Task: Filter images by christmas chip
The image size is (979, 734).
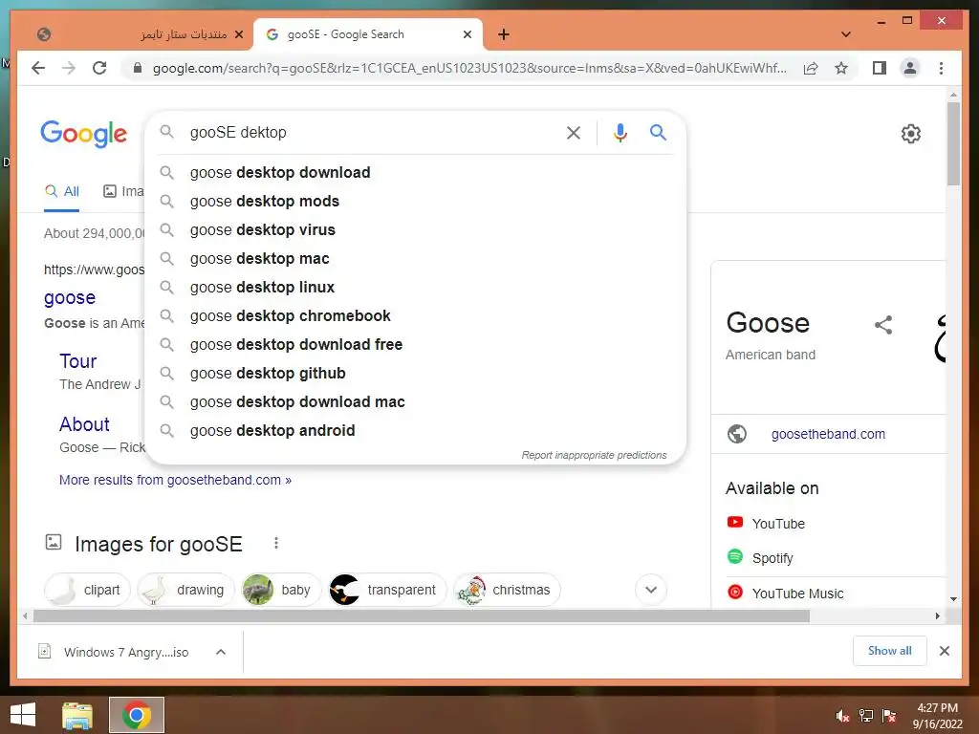Action: 507,590
